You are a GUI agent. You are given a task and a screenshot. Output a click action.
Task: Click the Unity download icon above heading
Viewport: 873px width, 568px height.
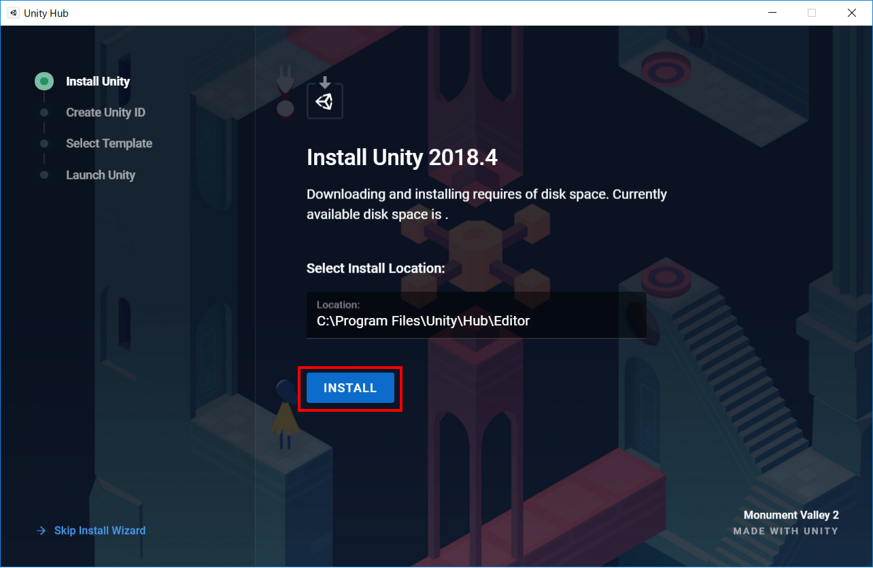click(x=325, y=98)
